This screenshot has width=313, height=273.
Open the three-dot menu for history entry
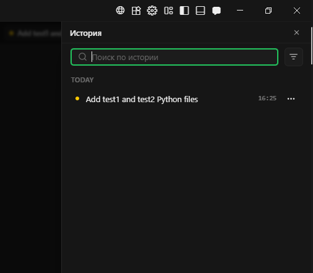[291, 99]
